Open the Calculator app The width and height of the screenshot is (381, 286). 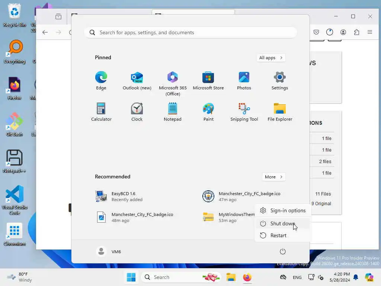point(101,112)
